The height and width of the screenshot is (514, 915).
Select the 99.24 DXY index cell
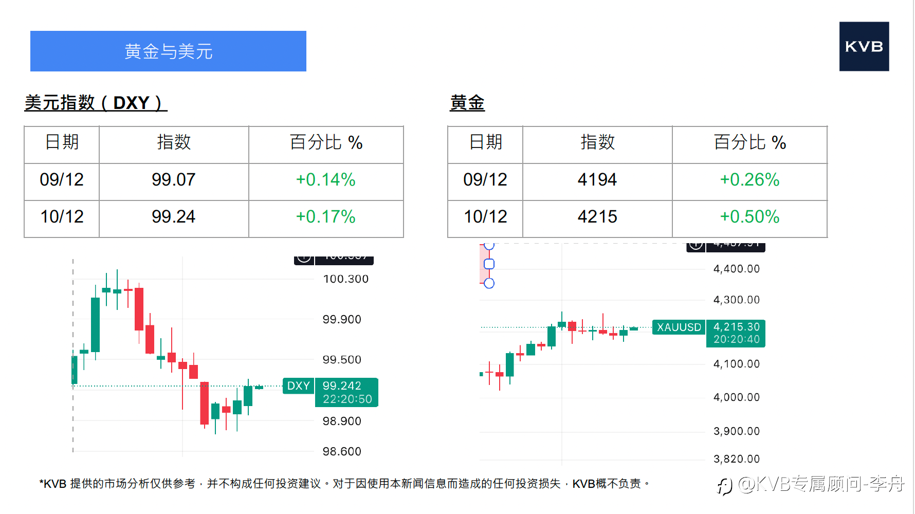click(x=174, y=217)
